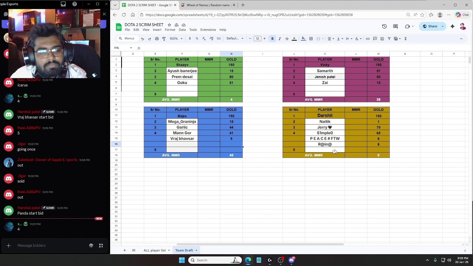This screenshot has height=266, width=473.
Task: Open the Data menu
Action: coord(182,30)
